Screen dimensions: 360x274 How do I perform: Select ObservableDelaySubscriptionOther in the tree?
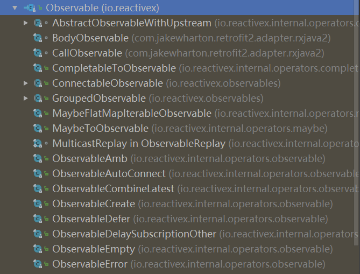coord(135,234)
